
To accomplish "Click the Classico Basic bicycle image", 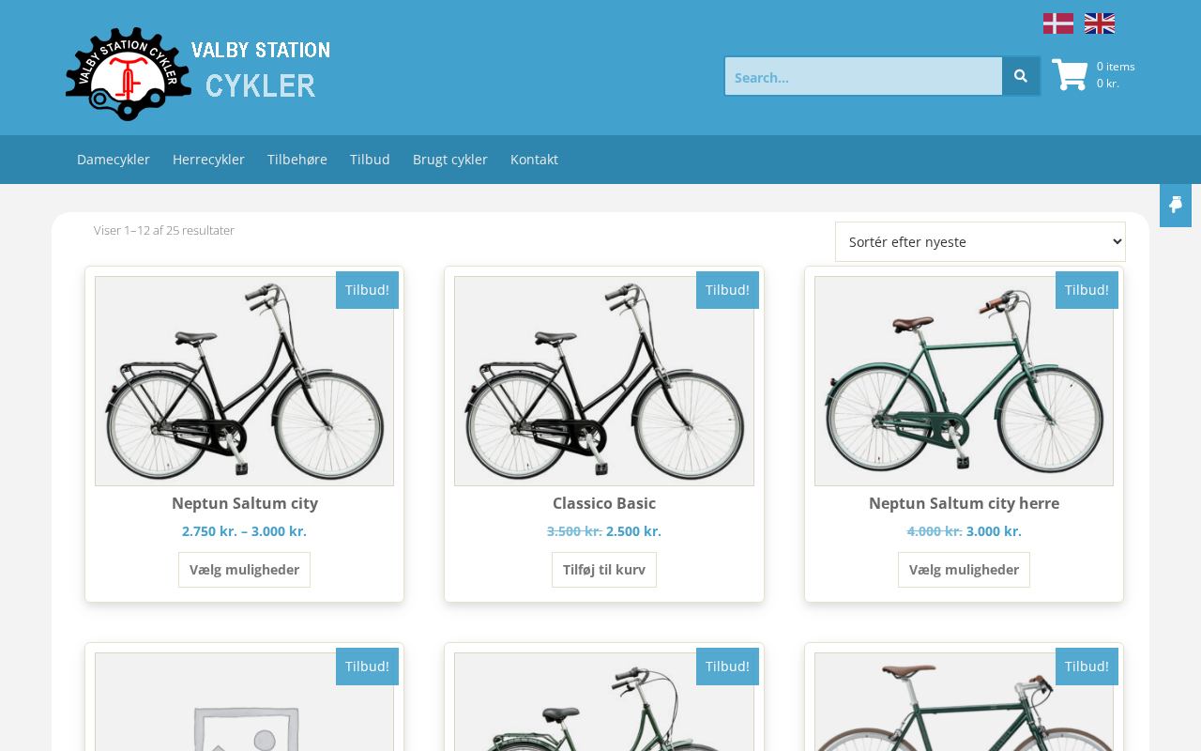I will [x=604, y=381].
